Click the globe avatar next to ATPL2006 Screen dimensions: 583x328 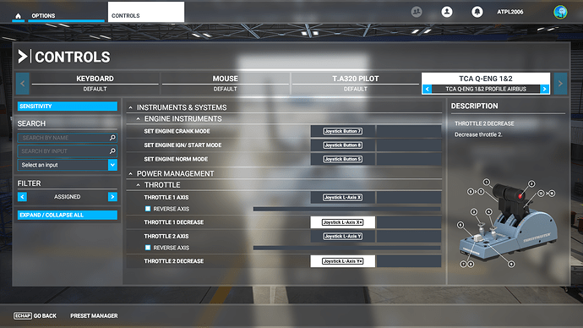point(560,12)
